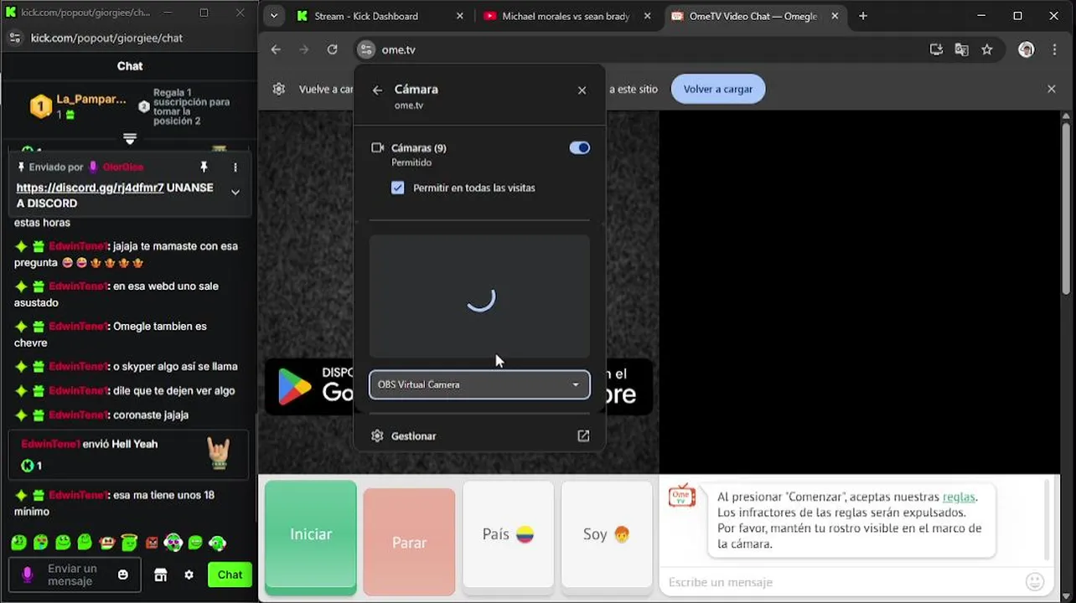Go forward in the browser
This screenshot has height=603, width=1076.
(303, 49)
